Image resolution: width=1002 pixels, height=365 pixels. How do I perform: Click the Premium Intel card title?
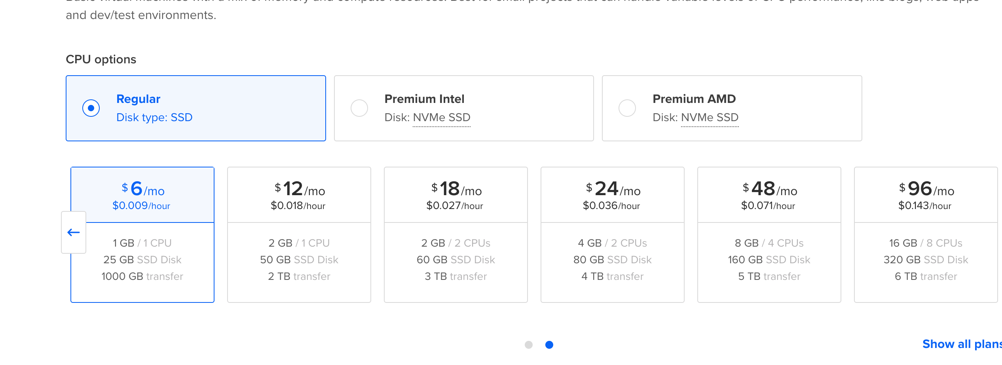click(x=424, y=99)
